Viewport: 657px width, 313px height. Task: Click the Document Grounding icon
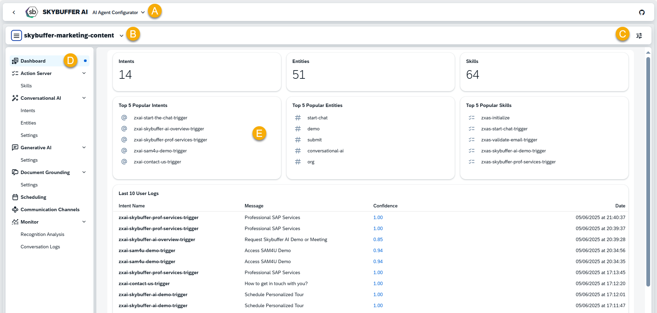click(15, 172)
